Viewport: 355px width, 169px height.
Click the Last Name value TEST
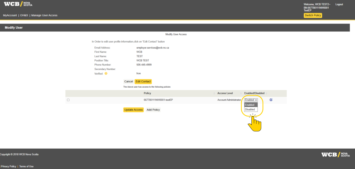tap(139, 56)
